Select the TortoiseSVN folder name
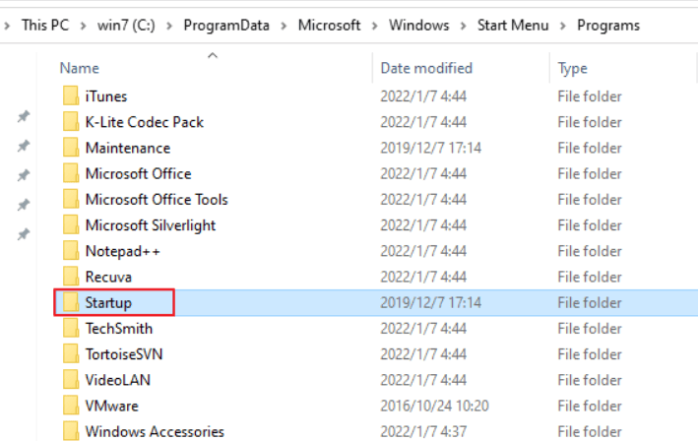Image resolution: width=698 pixels, height=441 pixels. pyautogui.click(x=124, y=354)
